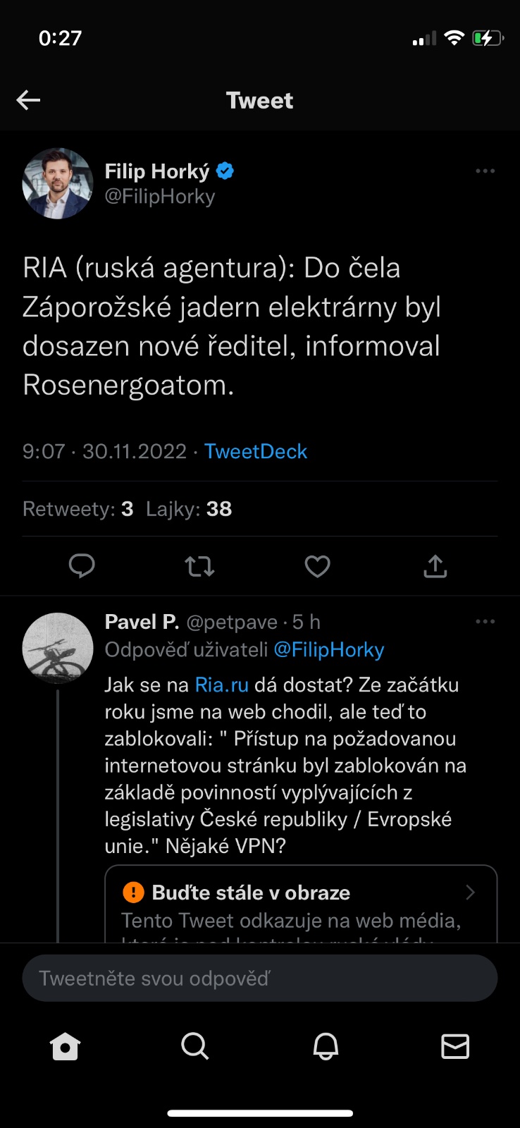The width and height of the screenshot is (520, 1128).
Task: Open the Home tab
Action: tap(66, 1047)
